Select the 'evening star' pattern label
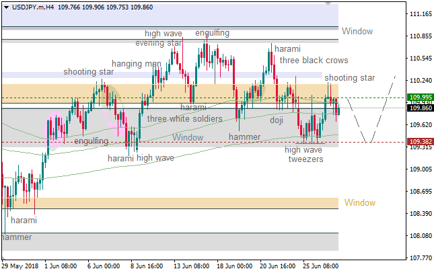This screenshot has height=273, width=434. (x=158, y=43)
